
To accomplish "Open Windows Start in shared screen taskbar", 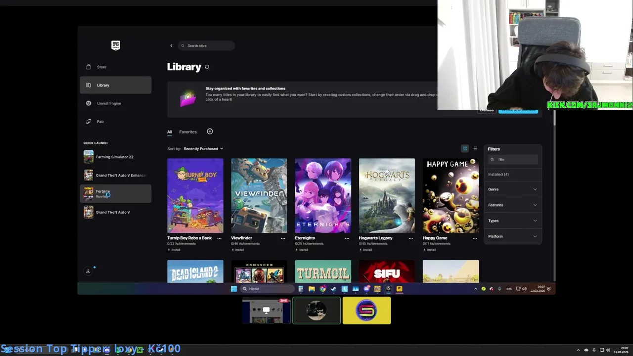I will [234, 289].
